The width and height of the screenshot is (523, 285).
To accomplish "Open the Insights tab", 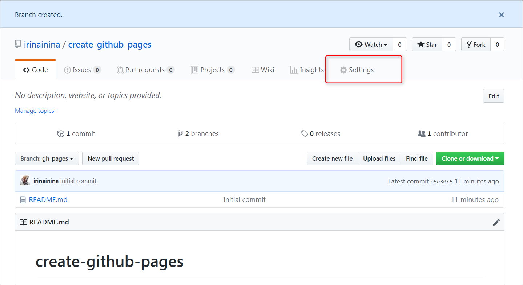I will (307, 70).
